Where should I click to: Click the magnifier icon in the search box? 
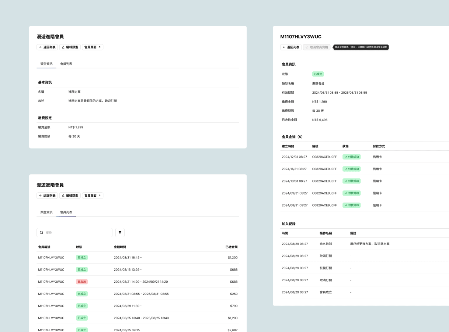pyautogui.click(x=41, y=232)
